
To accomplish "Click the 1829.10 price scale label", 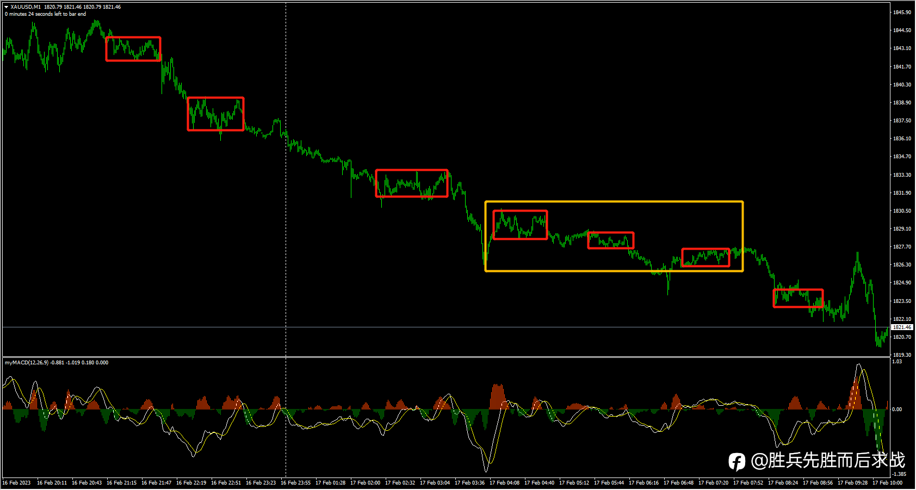I will [902, 229].
